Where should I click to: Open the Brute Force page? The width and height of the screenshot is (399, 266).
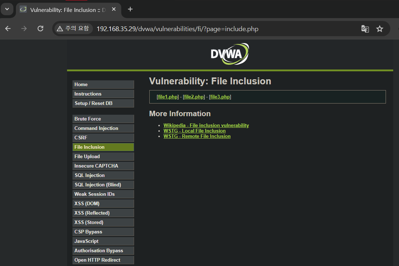coord(103,119)
